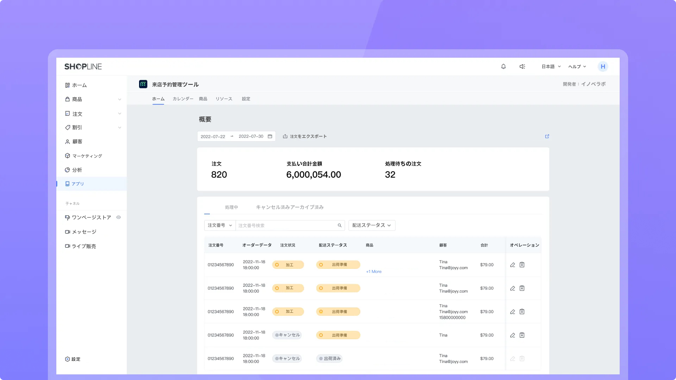This screenshot has width=676, height=380.
Task: Click edit pencil icon in first order row
Action: tap(513, 265)
